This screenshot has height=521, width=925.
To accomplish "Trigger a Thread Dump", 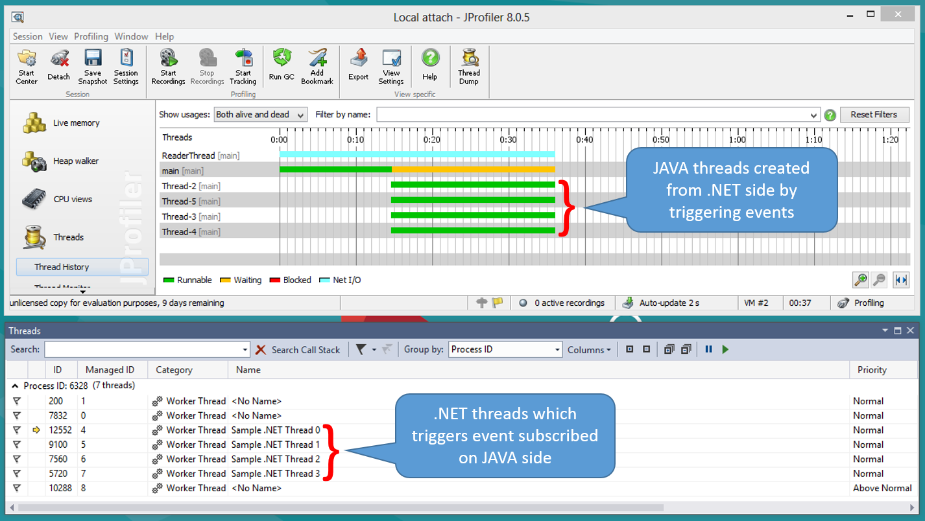I will click(x=469, y=67).
